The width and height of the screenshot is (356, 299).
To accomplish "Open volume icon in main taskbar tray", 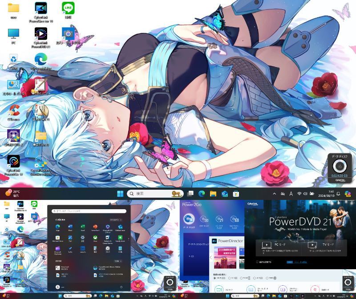I will click(305, 194).
